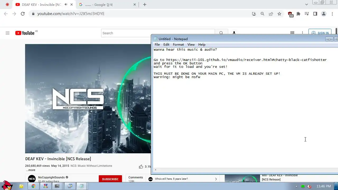Click '260,680,469 views' text
338x190 pixels.
click(37, 166)
